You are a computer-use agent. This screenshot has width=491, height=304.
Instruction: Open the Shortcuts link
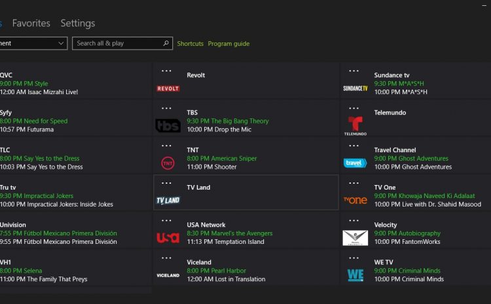coord(190,43)
